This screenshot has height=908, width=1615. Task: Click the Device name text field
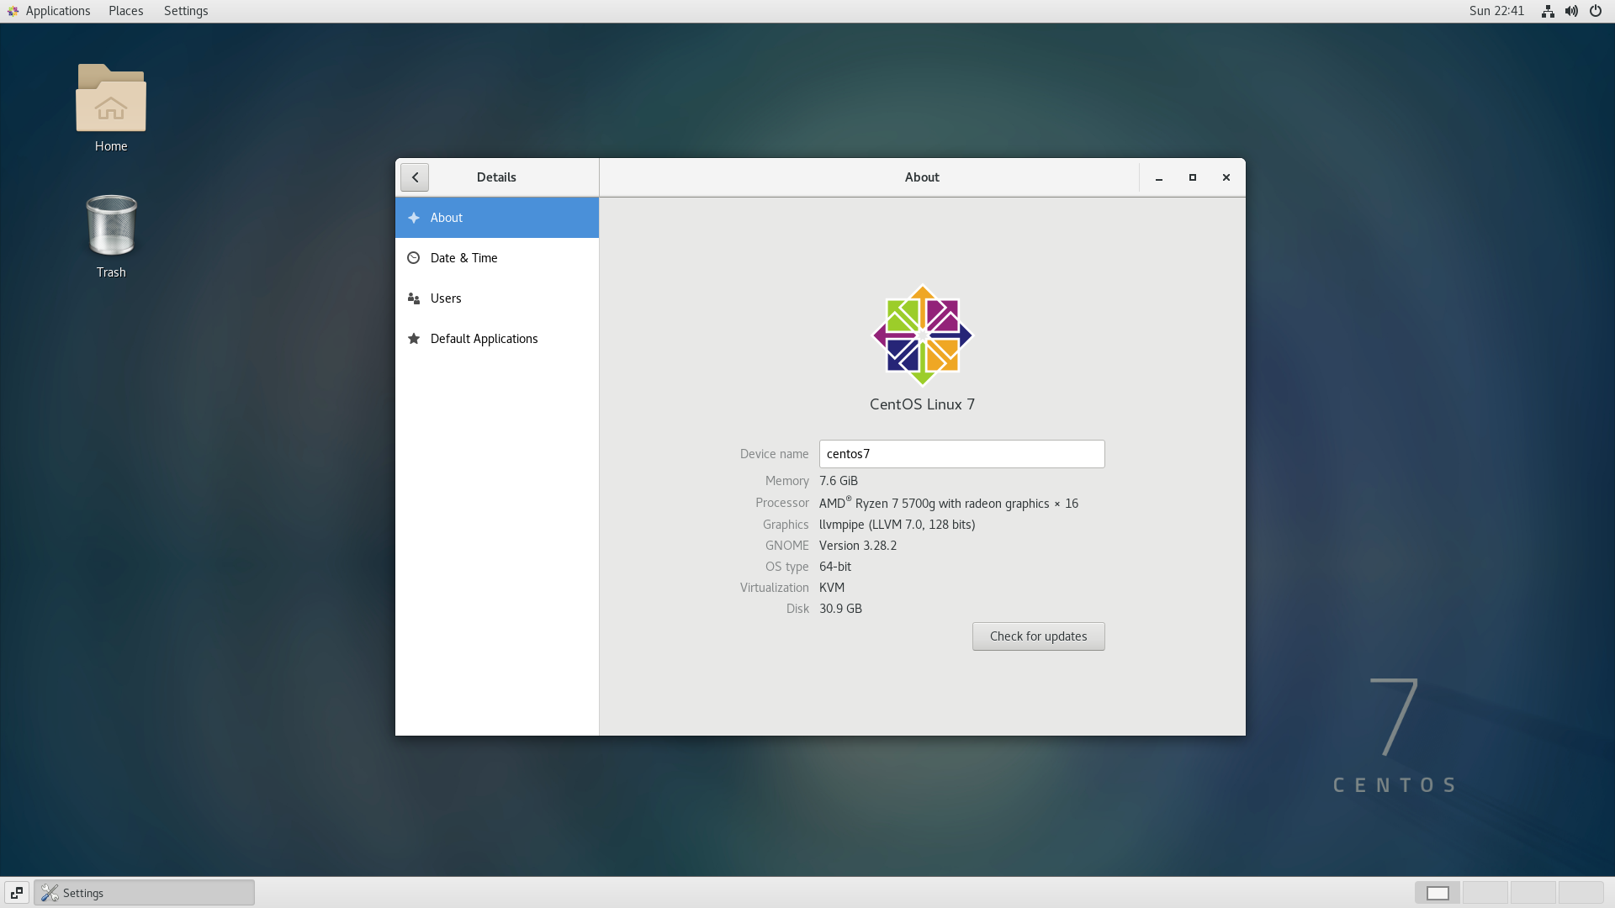961,454
